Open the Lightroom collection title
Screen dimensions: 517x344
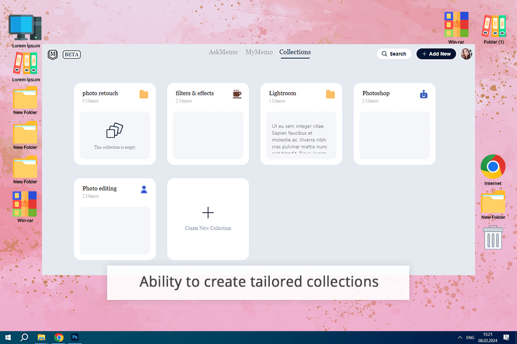pyautogui.click(x=282, y=93)
